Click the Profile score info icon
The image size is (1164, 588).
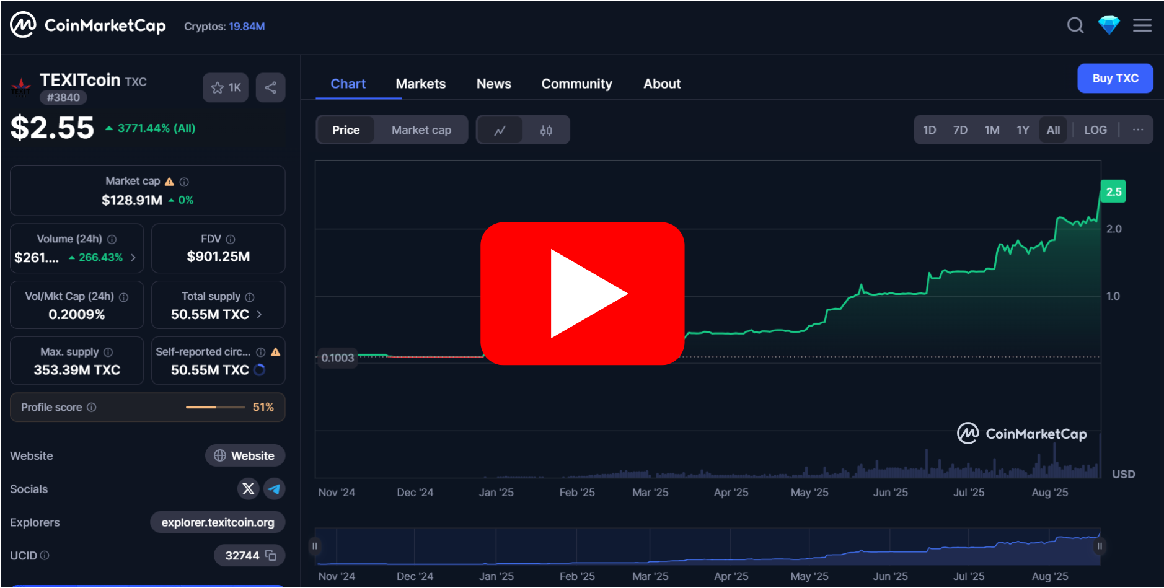pos(91,407)
